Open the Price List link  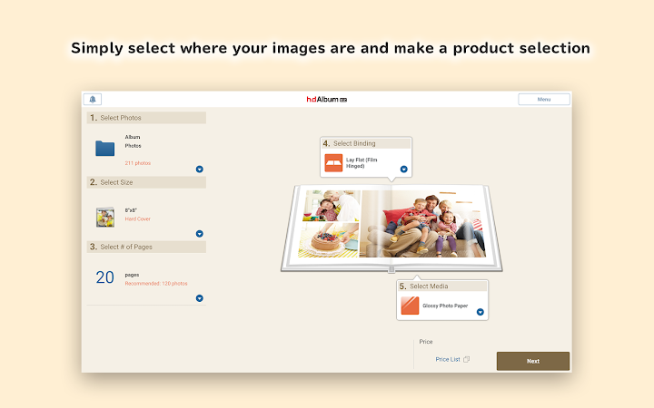448,359
